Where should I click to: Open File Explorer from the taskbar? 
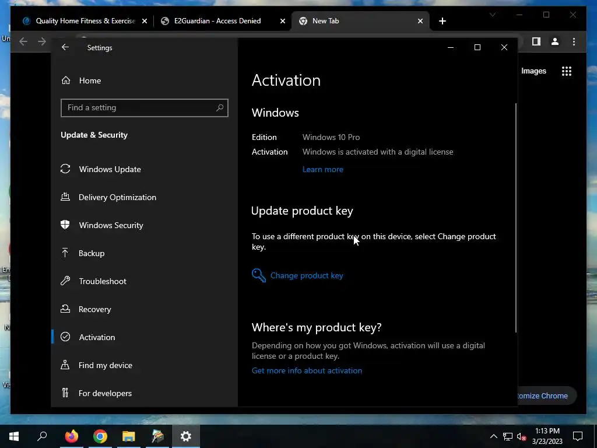tap(129, 436)
